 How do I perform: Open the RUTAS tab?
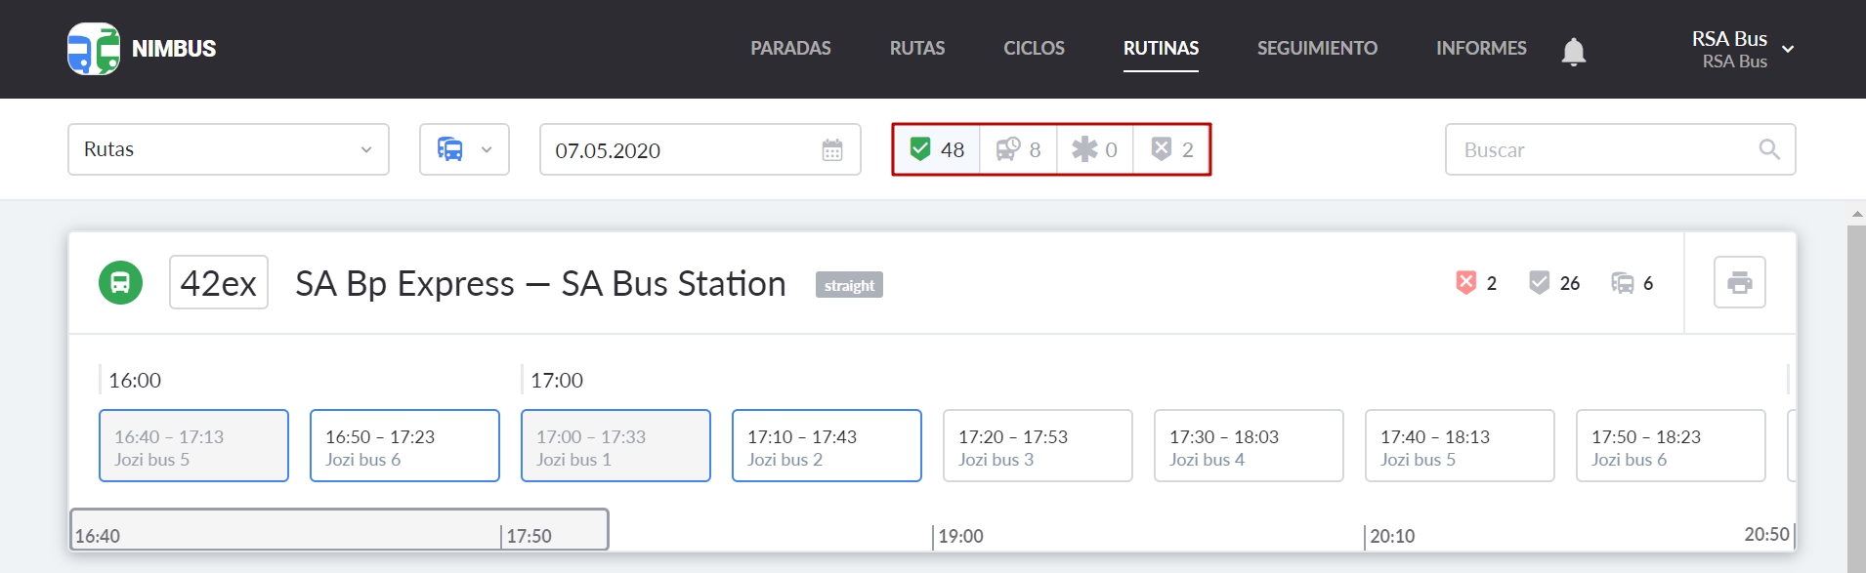coord(917,48)
